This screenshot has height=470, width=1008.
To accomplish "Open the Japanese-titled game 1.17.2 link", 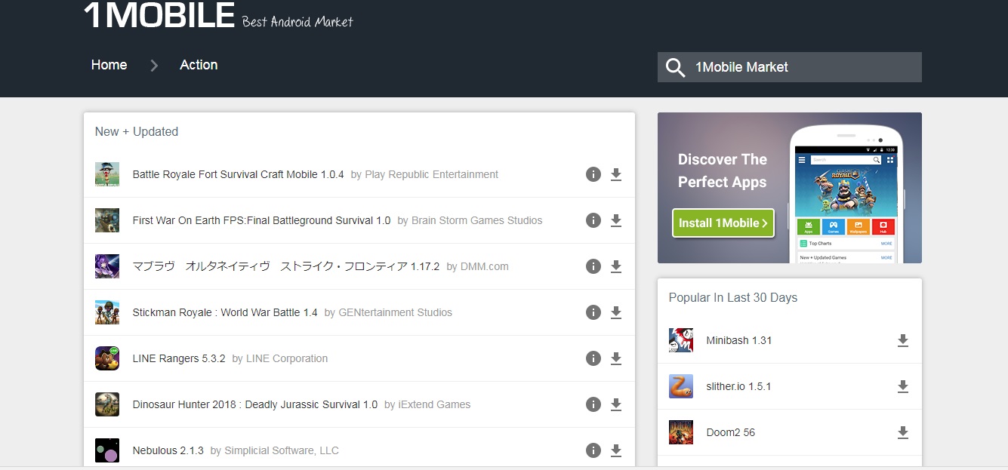I will tap(285, 266).
